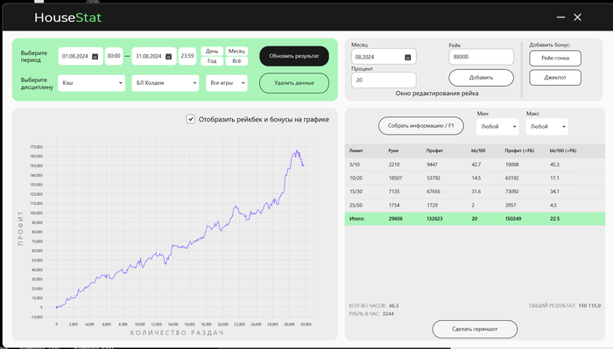Focus the Процент input with 20
Viewport: 613px width, 349px height.
[x=384, y=80]
